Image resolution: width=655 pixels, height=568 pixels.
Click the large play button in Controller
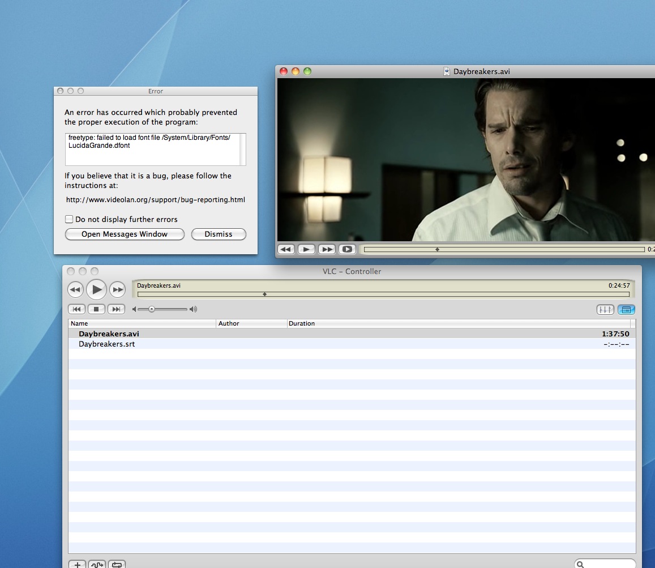(x=96, y=289)
